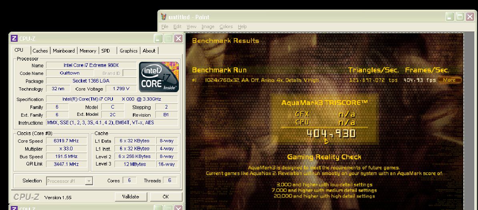Open the Image menu in Paint

coord(208,26)
